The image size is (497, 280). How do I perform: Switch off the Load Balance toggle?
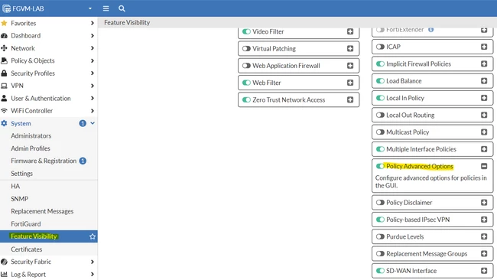point(380,81)
